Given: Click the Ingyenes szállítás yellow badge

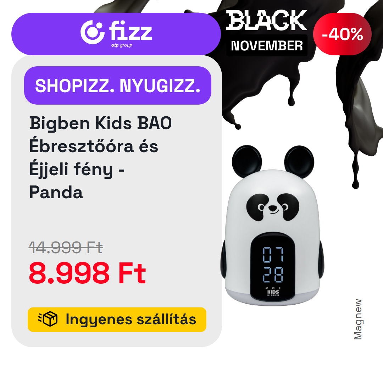Looking at the screenshot, I should (117, 320).
